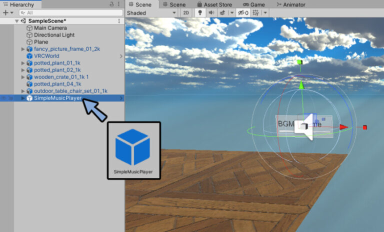Expand the fancy_picture_frame_01_2k object
The width and height of the screenshot is (384, 232).
point(23,49)
